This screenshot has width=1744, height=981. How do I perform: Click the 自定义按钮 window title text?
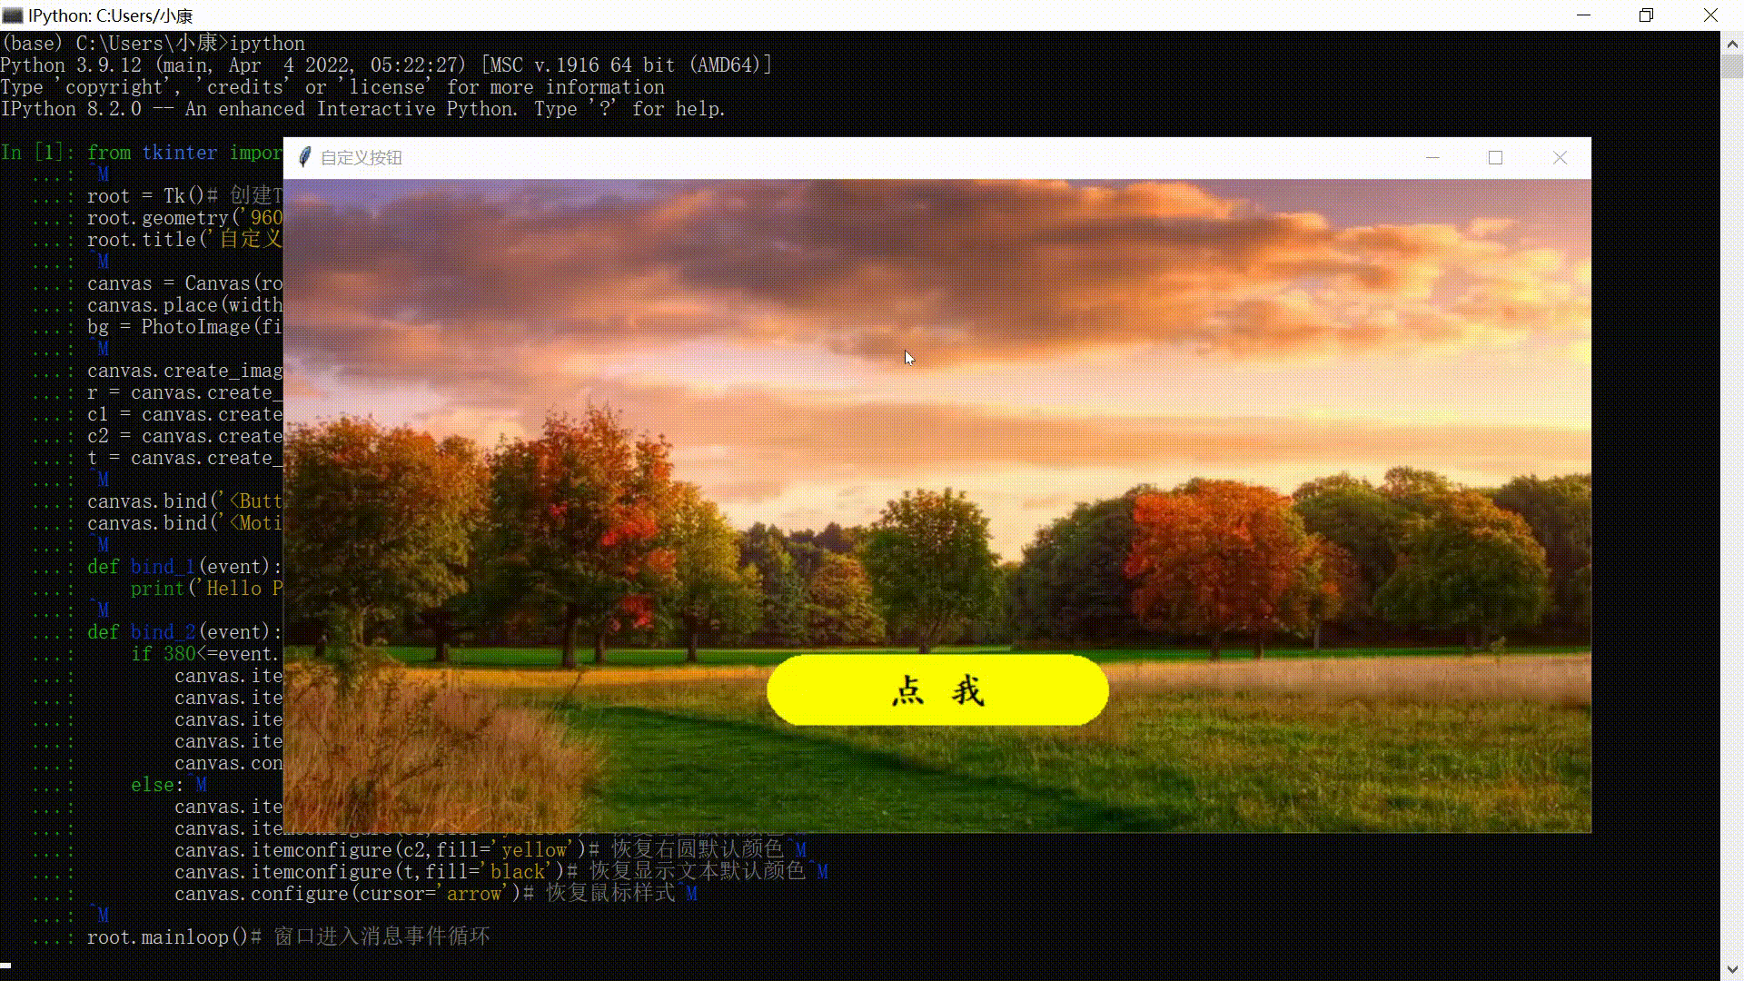pos(362,158)
